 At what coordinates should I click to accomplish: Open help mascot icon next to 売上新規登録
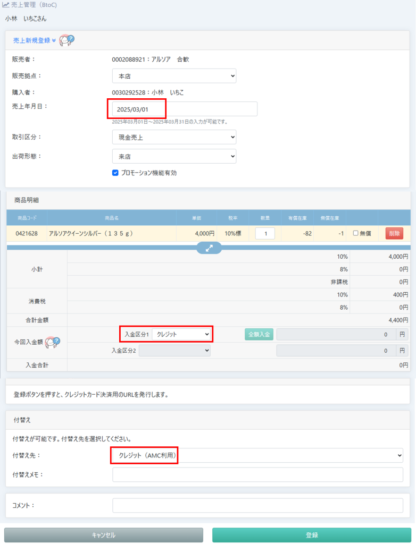tap(66, 40)
